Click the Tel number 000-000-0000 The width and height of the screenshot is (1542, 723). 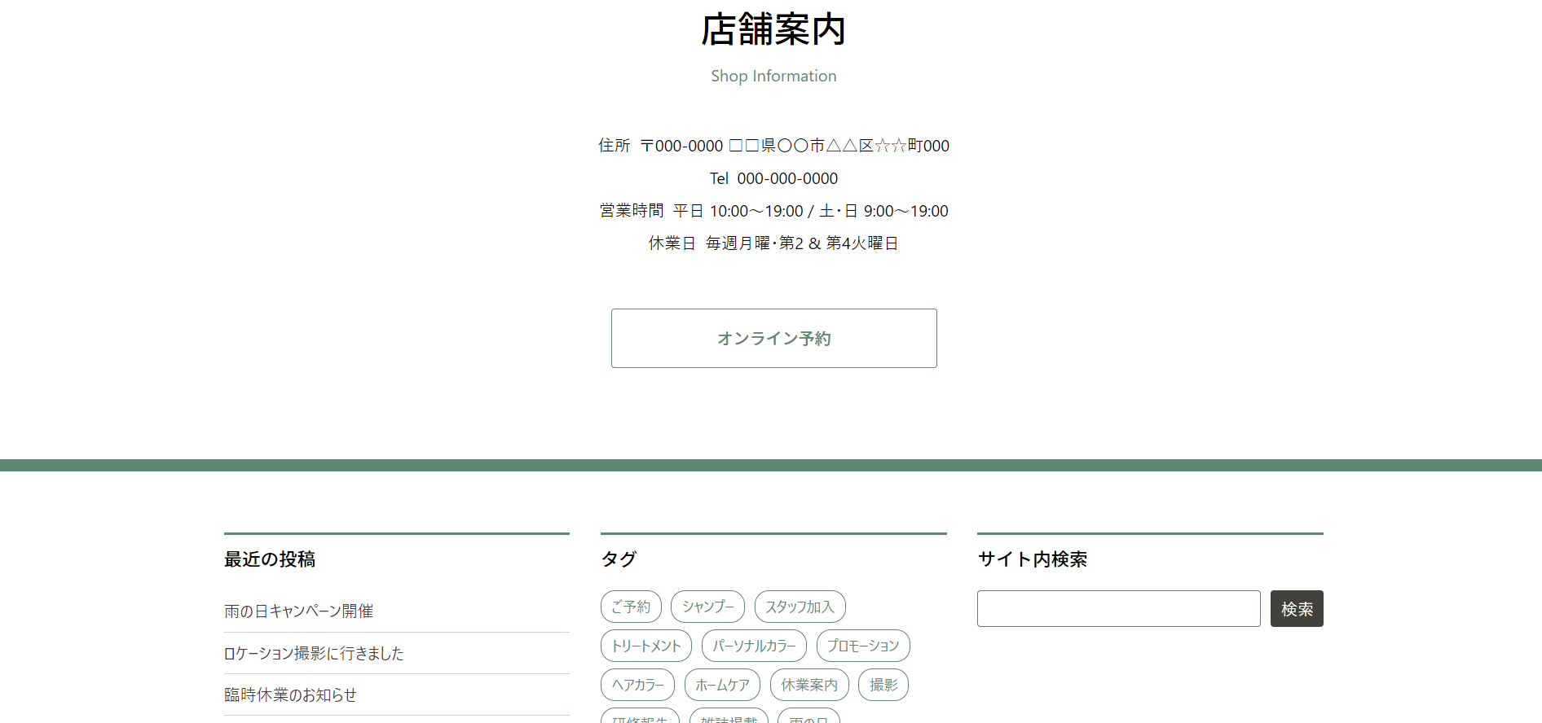787,178
